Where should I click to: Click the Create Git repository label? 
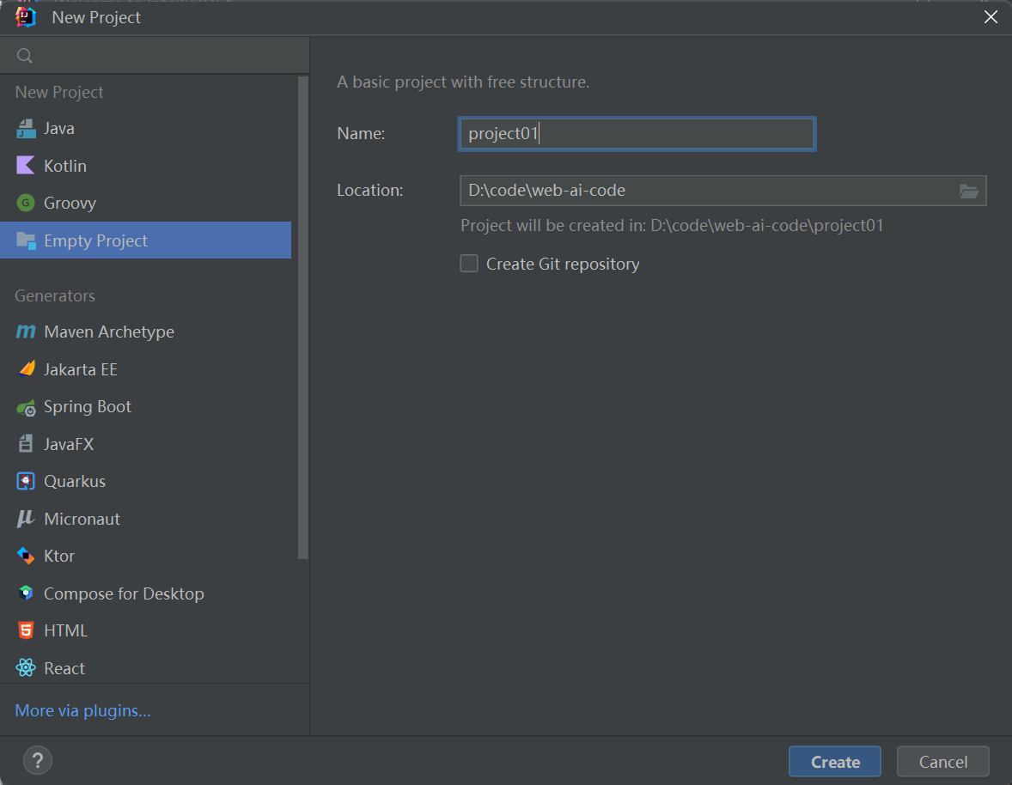[x=562, y=264]
